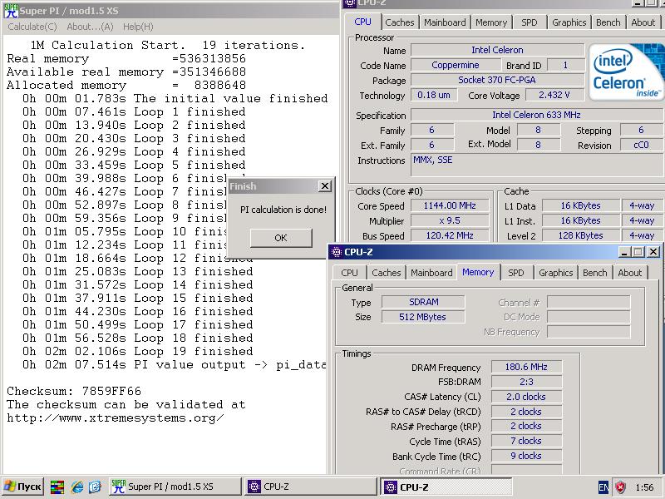The width and height of the screenshot is (665, 499).
Task: Click Bank Cycle Time value 9 clocks
Action: point(526,456)
